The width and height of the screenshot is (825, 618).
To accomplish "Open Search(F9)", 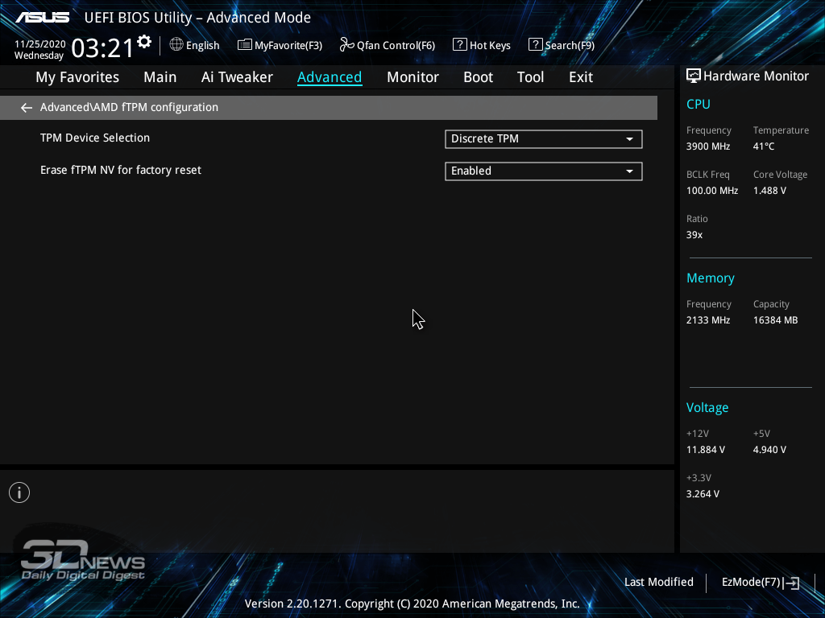I will (x=562, y=45).
